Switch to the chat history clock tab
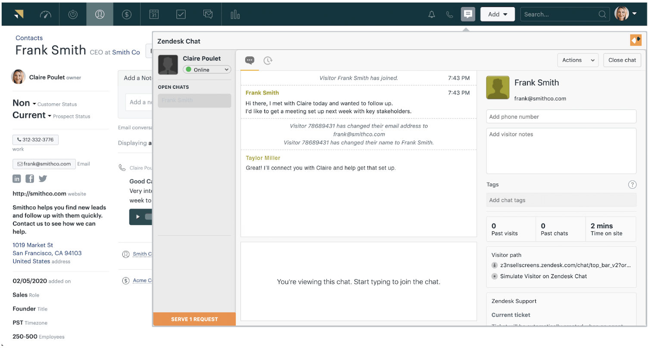 pyautogui.click(x=268, y=60)
